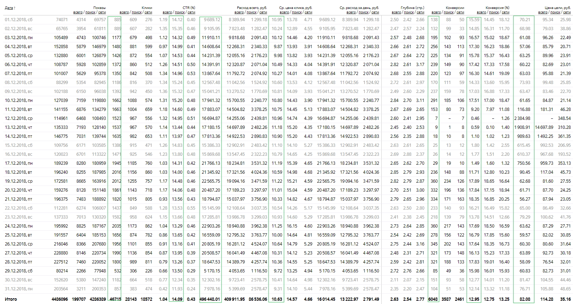Sort by 'поиск' under Конверсии header
Image resolution: width=573 pixels, height=304 pixels.
[x=449, y=12]
